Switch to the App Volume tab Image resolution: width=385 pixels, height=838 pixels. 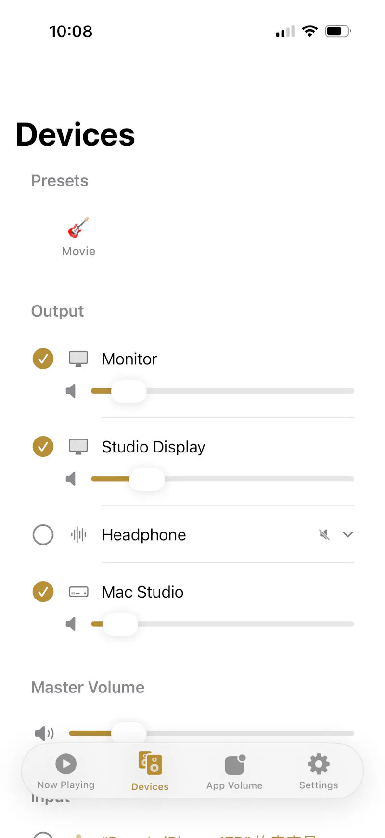pos(235,771)
